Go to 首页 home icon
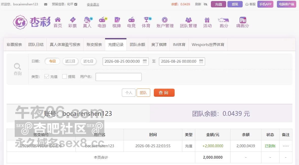 pos(58,20)
